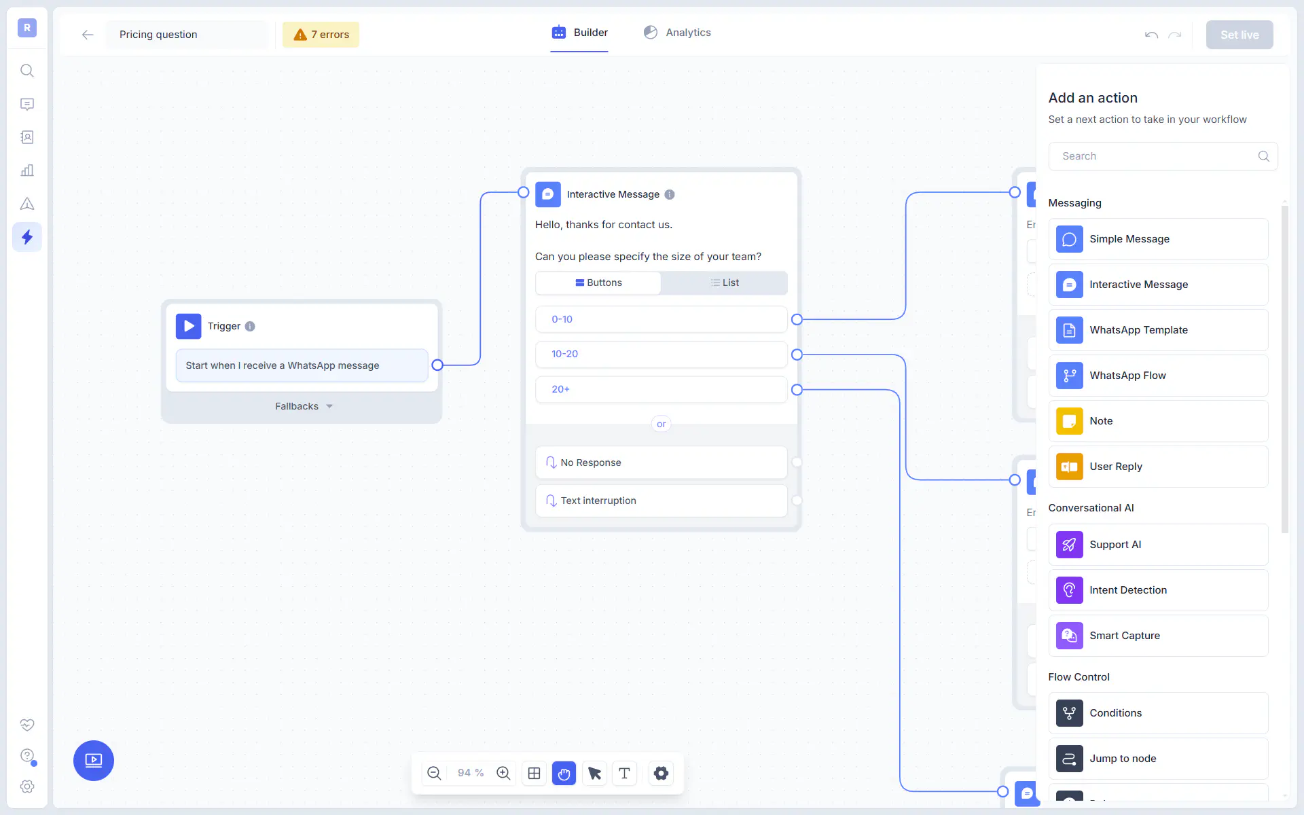This screenshot has width=1304, height=815.
Task: Toggle the Buttons tab in Interactive Message
Action: tap(599, 282)
